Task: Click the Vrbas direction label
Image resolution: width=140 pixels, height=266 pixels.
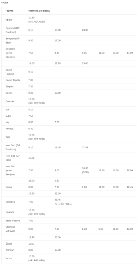Action: (9, 258)
